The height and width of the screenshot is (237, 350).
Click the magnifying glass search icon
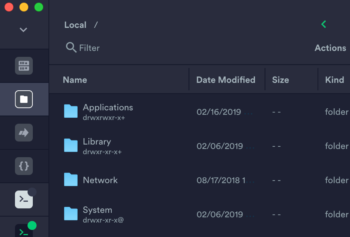point(71,48)
